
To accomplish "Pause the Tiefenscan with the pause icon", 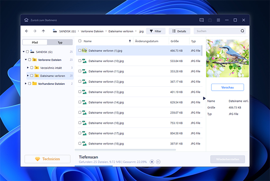I will (158, 162).
